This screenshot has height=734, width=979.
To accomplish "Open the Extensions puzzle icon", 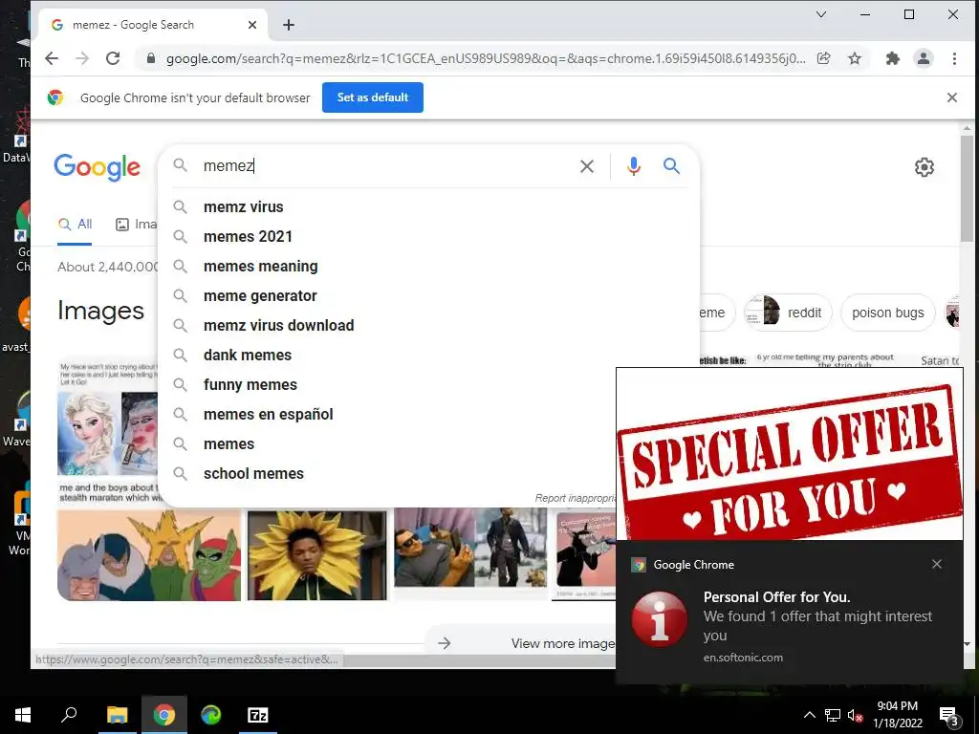I will [x=893, y=58].
